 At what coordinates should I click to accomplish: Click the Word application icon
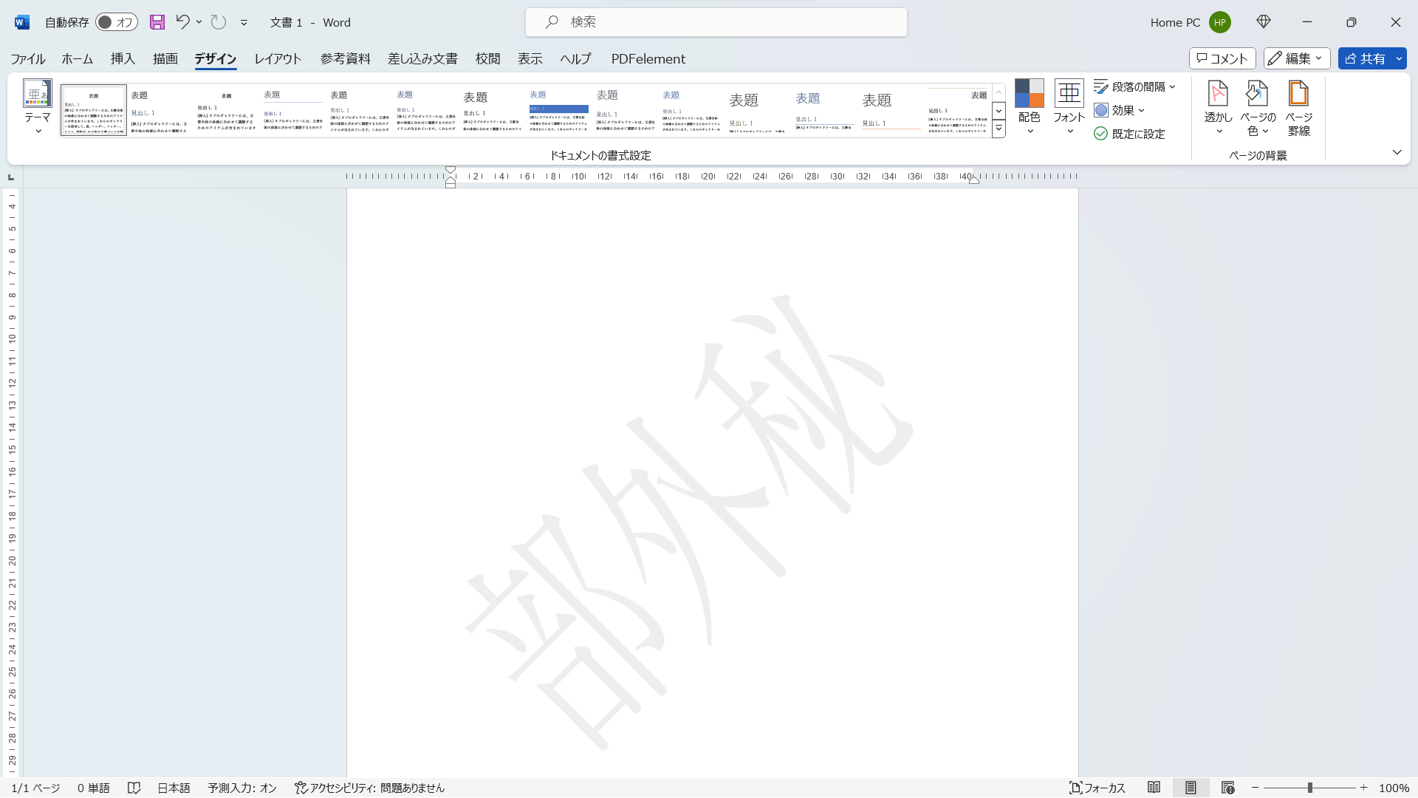click(21, 22)
